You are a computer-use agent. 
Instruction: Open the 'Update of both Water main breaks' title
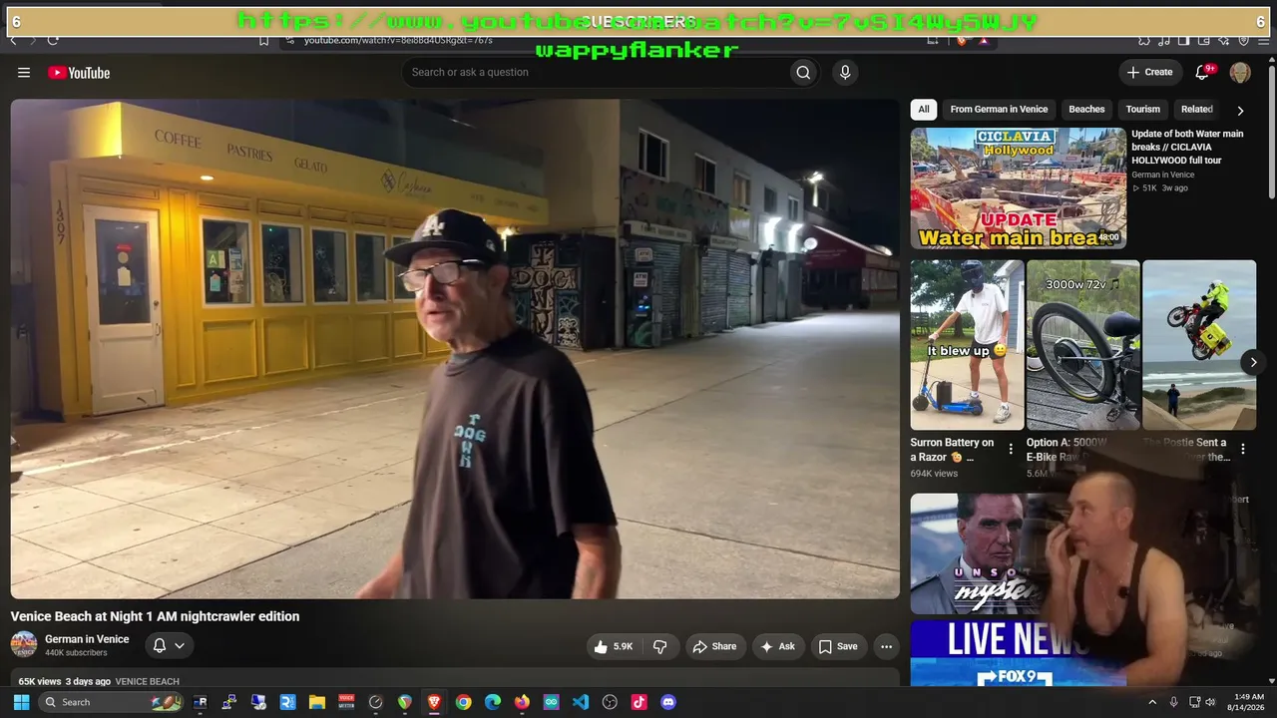[1187, 147]
